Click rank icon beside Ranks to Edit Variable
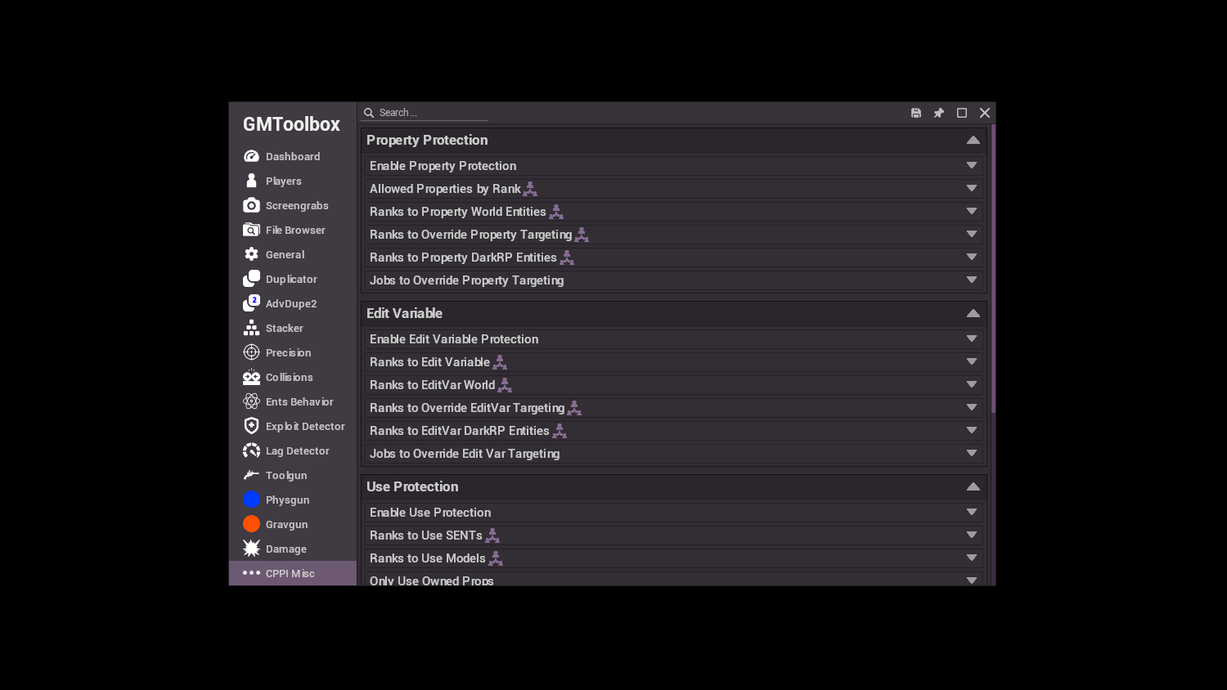 pos(500,362)
